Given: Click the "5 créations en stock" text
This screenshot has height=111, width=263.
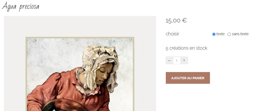Looking at the screenshot, I should (x=186, y=48).
